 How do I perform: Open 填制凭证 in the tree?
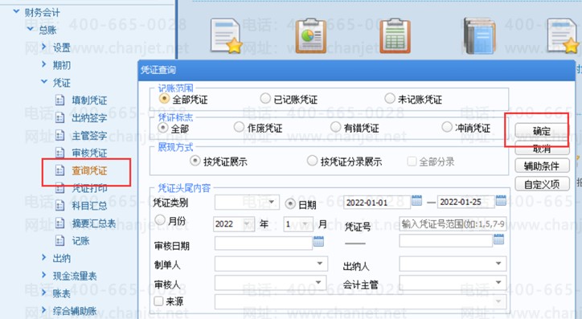89,100
